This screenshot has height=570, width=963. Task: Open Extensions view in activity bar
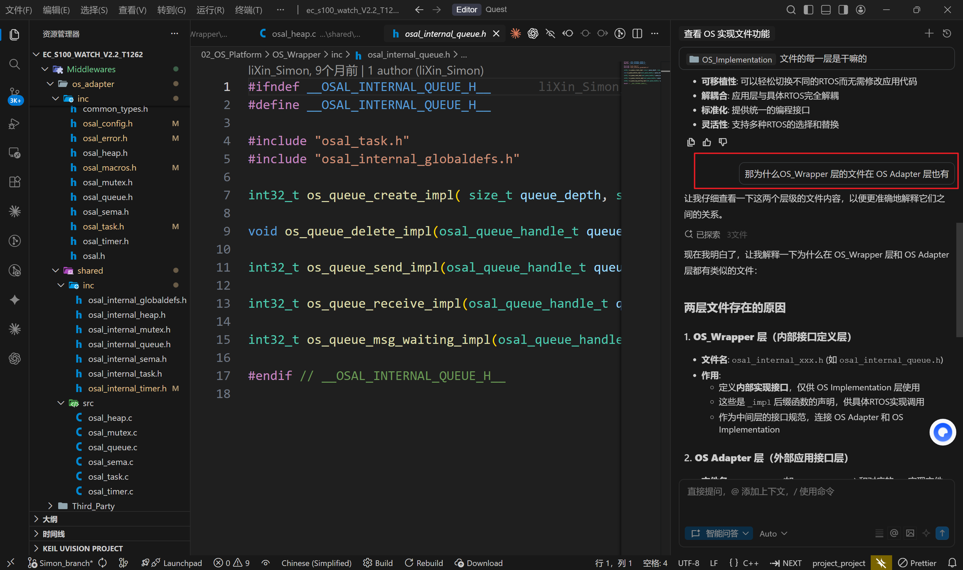pos(15,182)
